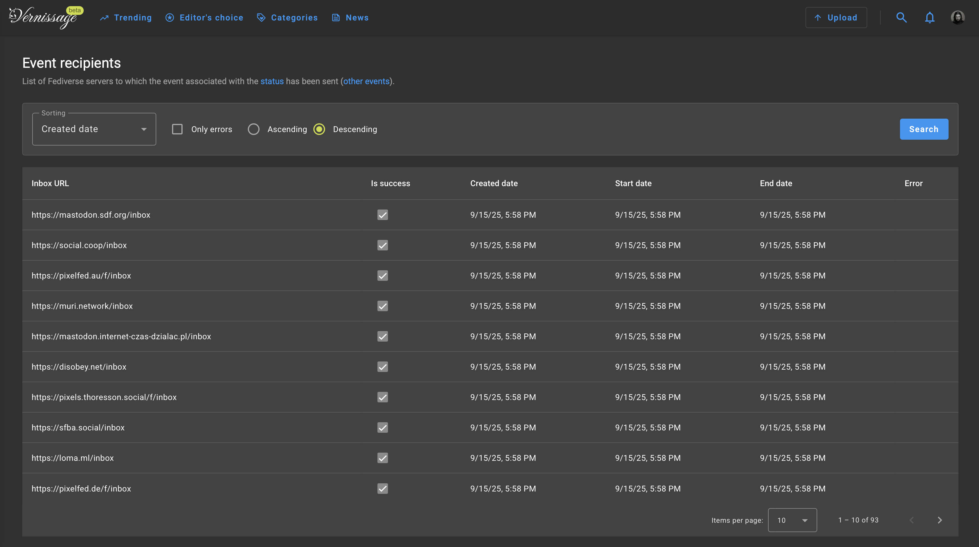The height and width of the screenshot is (547, 979).
Task: Click success checkbox for social.coop row
Action: (382, 245)
